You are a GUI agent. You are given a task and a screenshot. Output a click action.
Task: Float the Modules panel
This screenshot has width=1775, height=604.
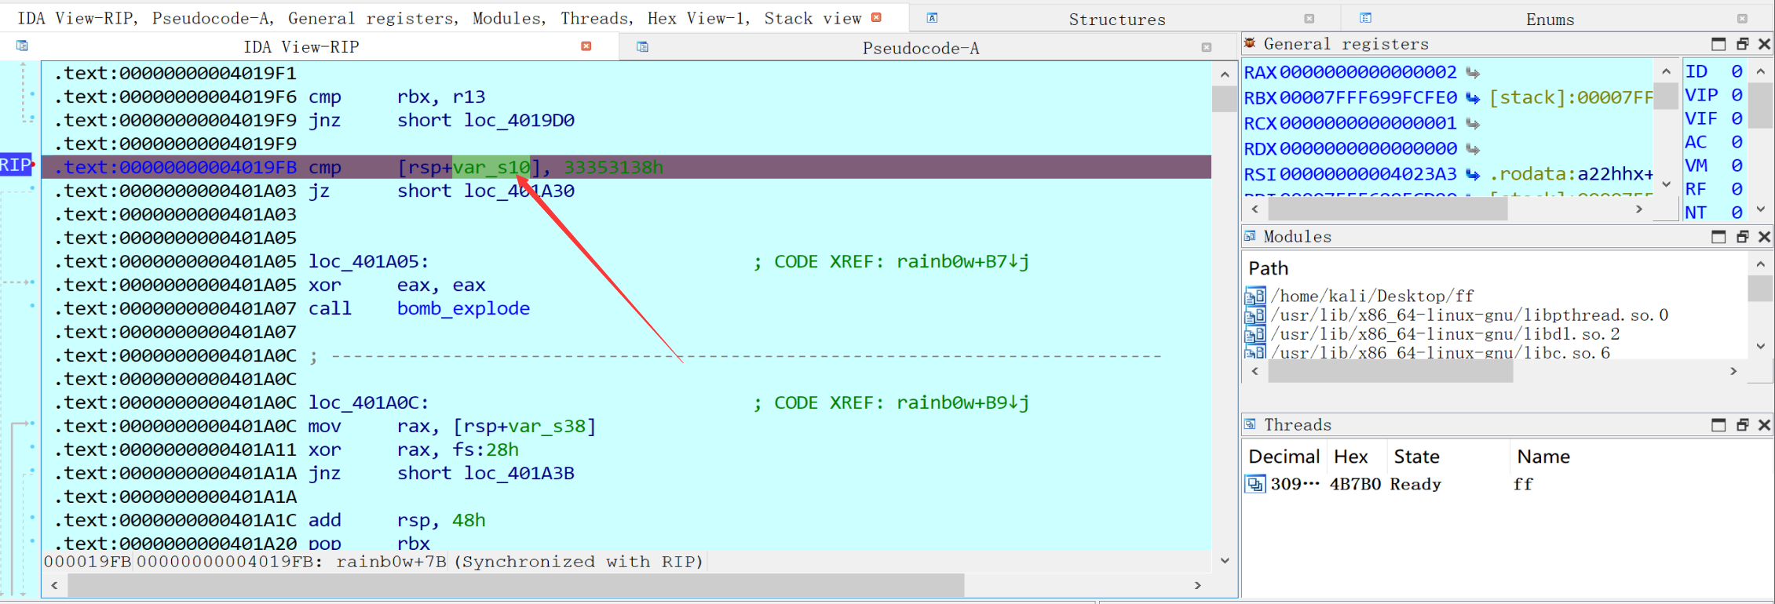click(x=1742, y=237)
